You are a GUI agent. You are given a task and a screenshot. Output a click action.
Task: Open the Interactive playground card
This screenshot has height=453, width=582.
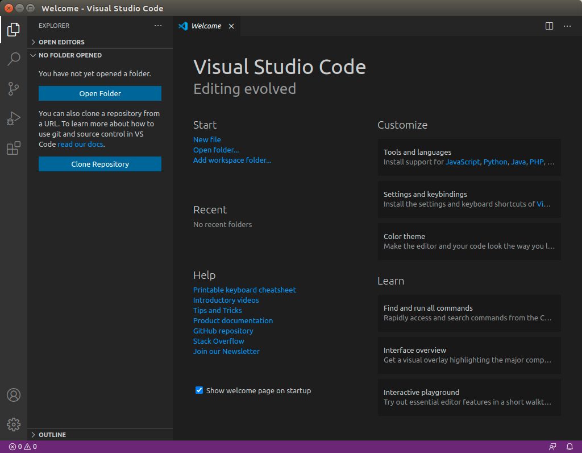point(469,397)
